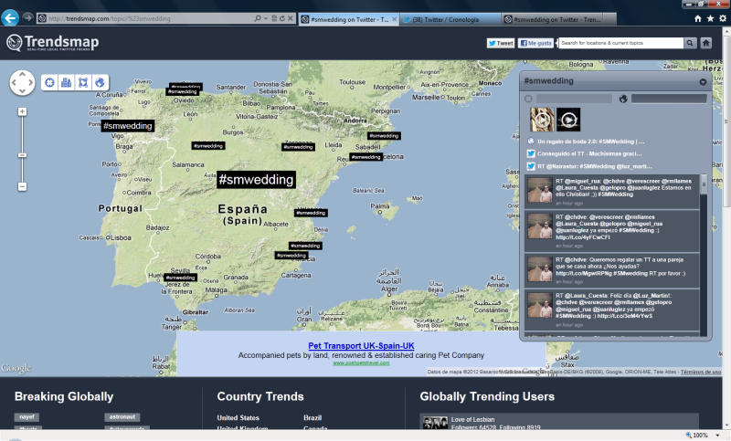Open the Términos de uso link
Viewport: 731px width, 441px height.
[x=701, y=372]
